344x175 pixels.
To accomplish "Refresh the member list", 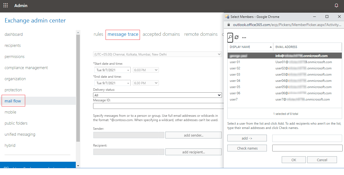I will [237, 37].
